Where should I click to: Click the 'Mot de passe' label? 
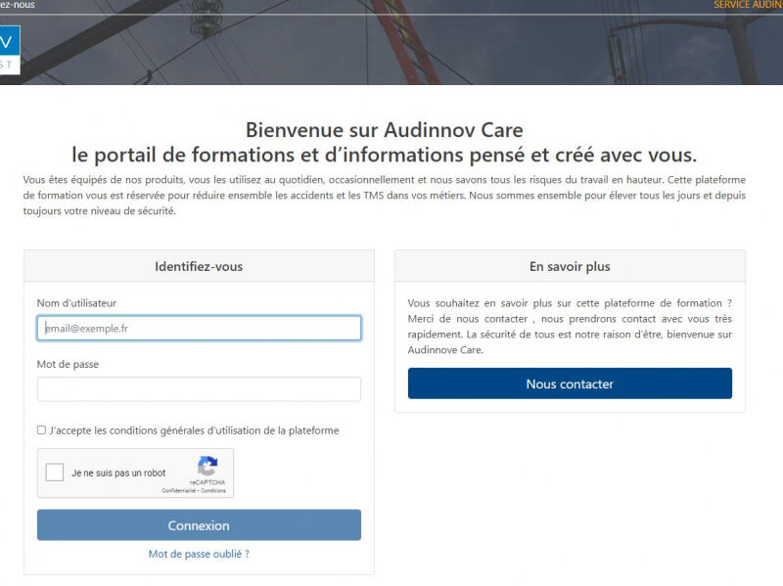(68, 364)
